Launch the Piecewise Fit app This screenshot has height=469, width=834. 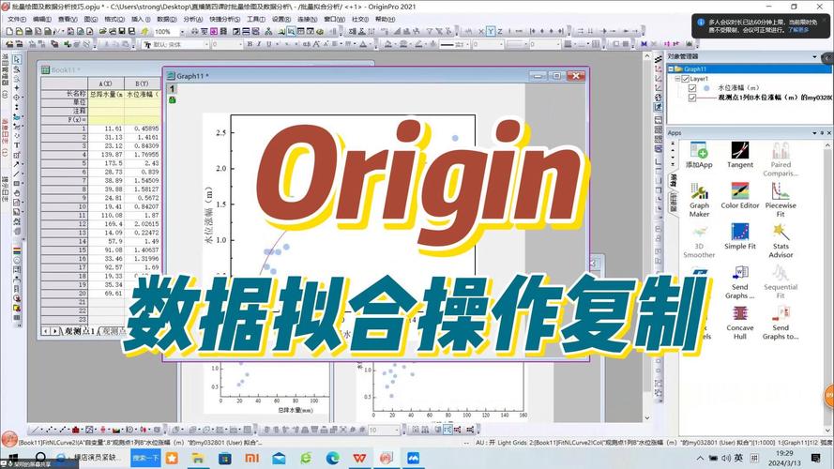781,200
